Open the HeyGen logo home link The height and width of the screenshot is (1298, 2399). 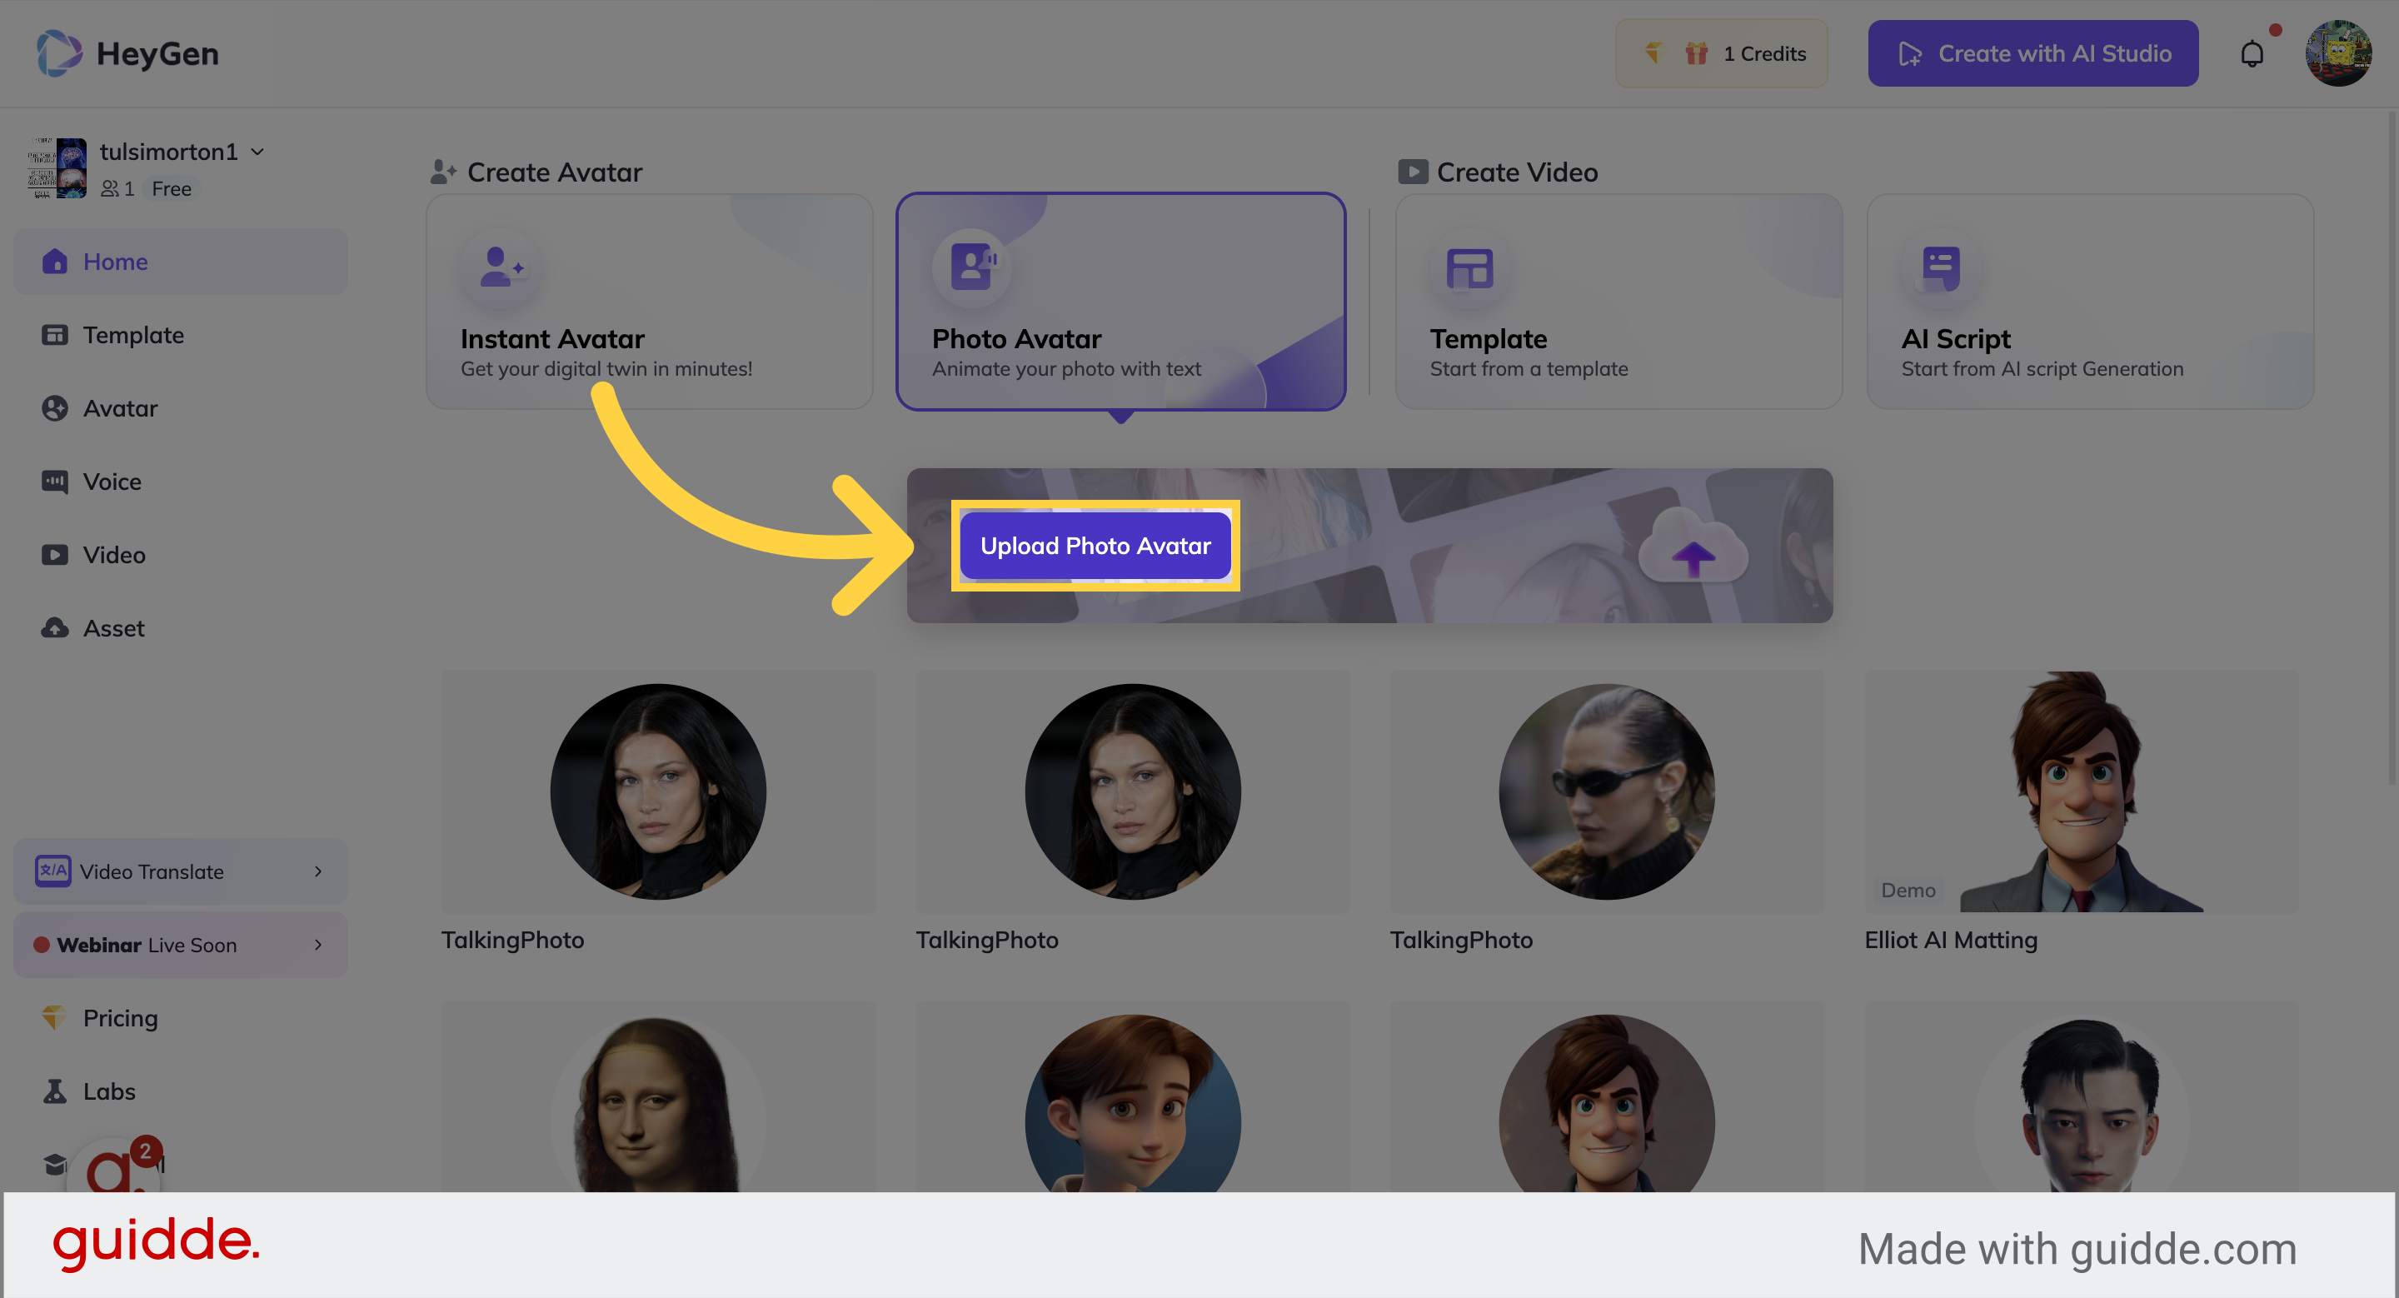(x=127, y=53)
